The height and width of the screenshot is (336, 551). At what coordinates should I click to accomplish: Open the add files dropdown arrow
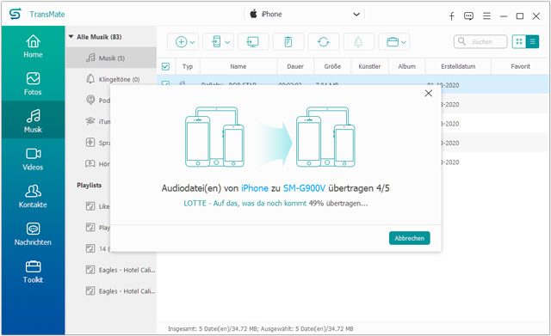193,42
